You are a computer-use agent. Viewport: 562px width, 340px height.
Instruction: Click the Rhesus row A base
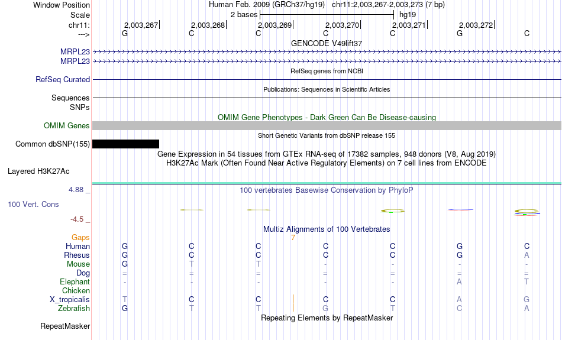click(x=527, y=255)
